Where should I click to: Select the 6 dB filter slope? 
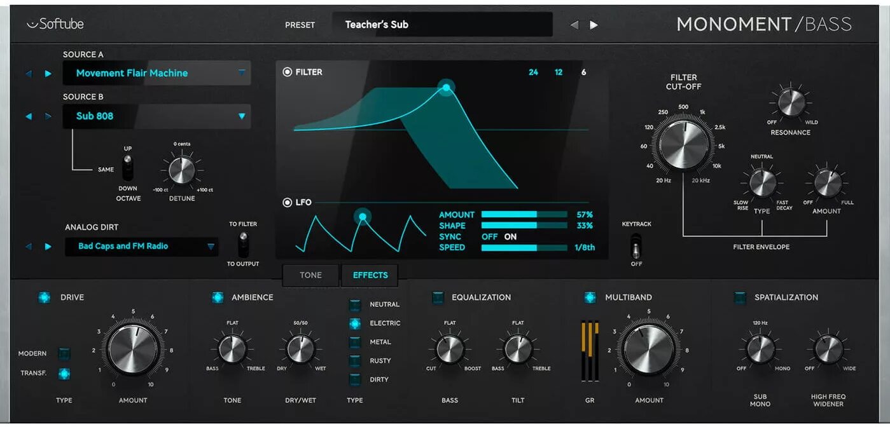[583, 72]
